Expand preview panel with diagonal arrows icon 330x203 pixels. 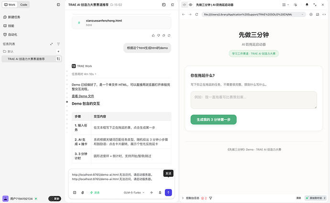(315, 5)
